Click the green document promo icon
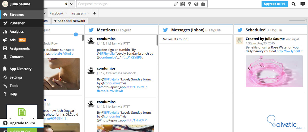This screenshot has width=308, height=132. pyautogui.click(x=22, y=112)
